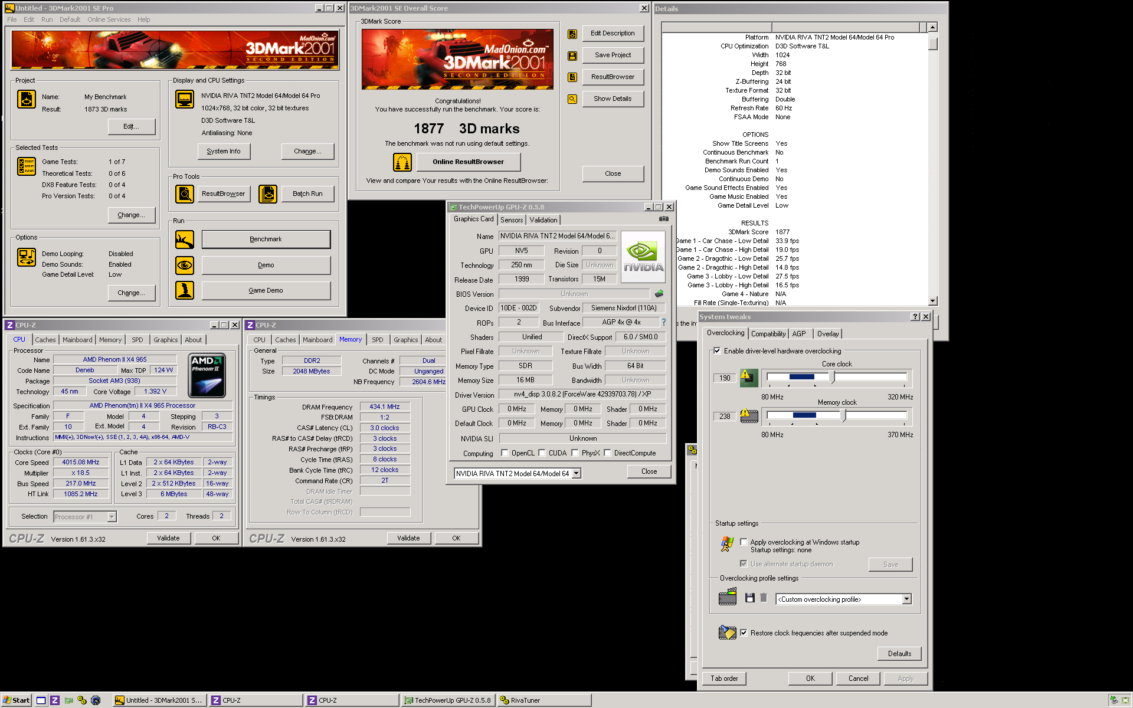Click the GPU-Z BIOS save chip icon

659,293
